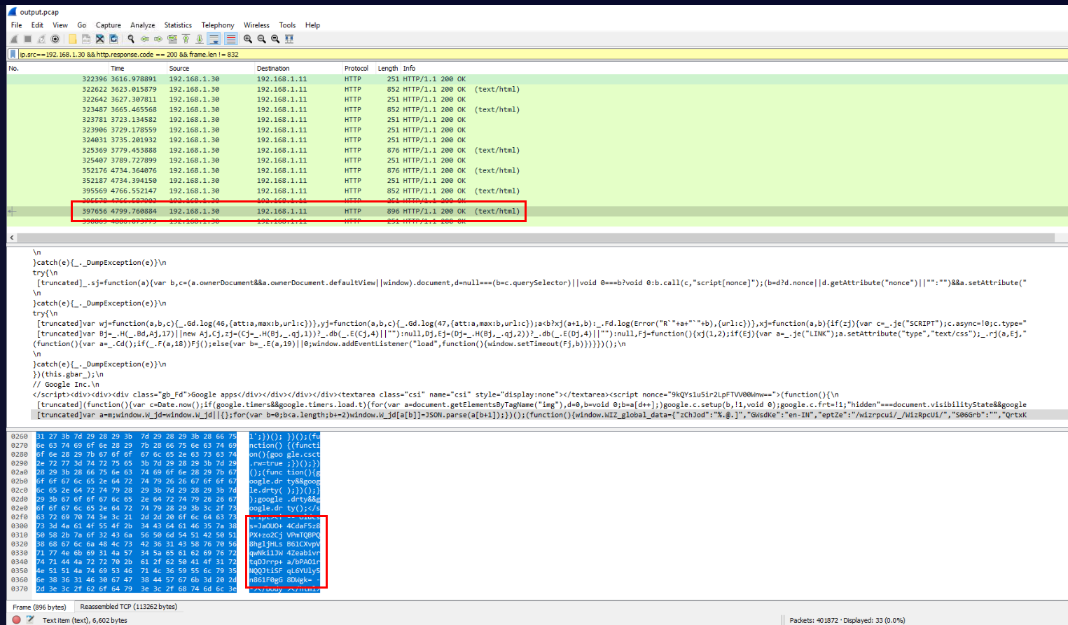Open the expert information indicator

click(x=16, y=620)
